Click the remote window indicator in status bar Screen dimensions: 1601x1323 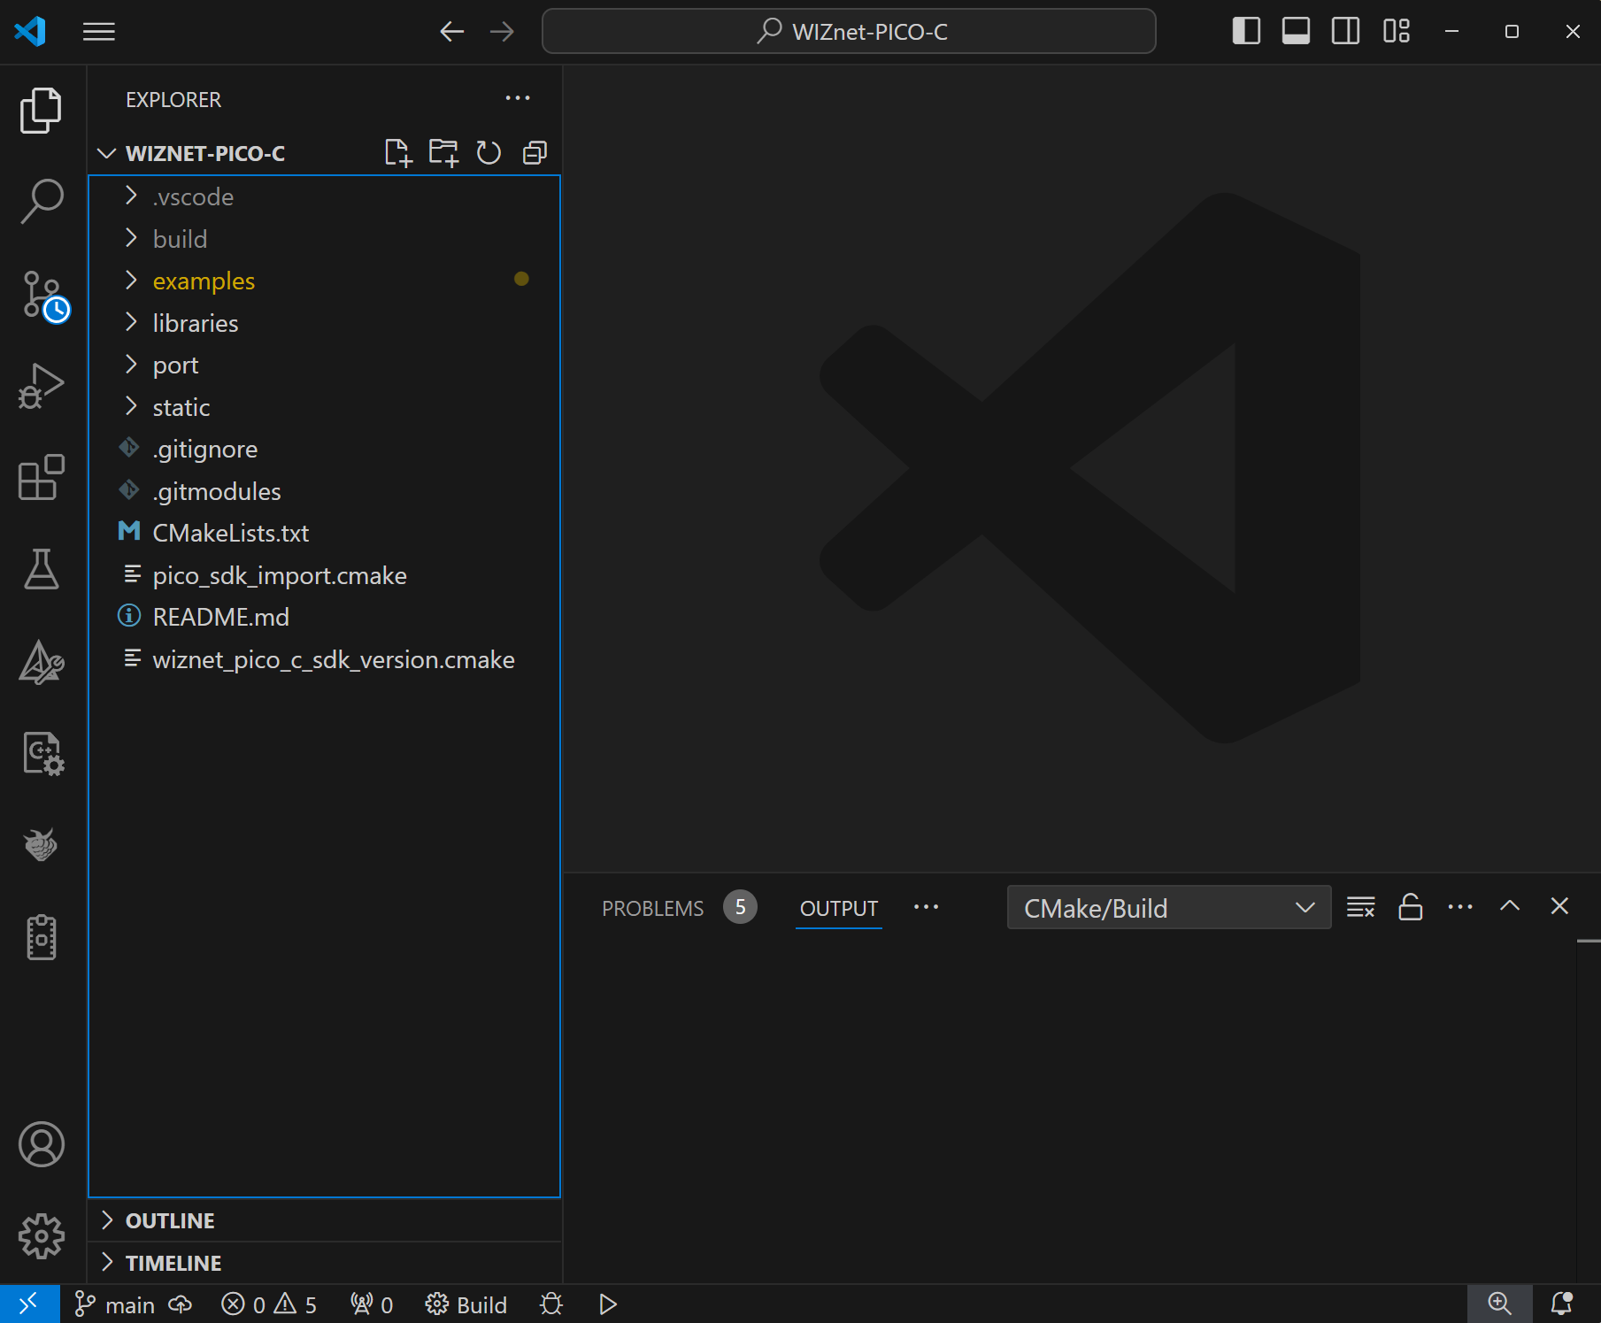point(29,1304)
